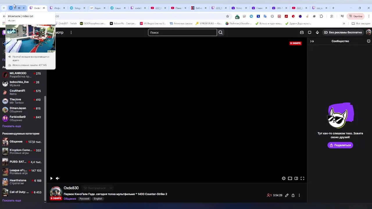Toggle theater mode icon
The width and height of the screenshot is (372, 209).
pyautogui.click(x=296, y=178)
